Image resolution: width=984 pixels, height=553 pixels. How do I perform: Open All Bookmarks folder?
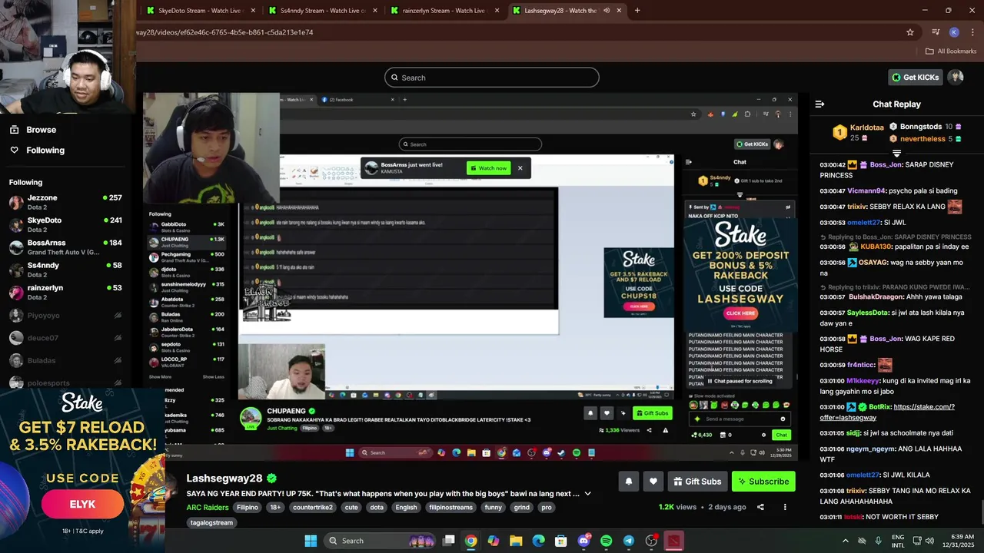(x=950, y=51)
